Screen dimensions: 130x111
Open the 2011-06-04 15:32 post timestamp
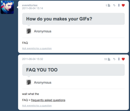pyautogui.click(x=32, y=59)
